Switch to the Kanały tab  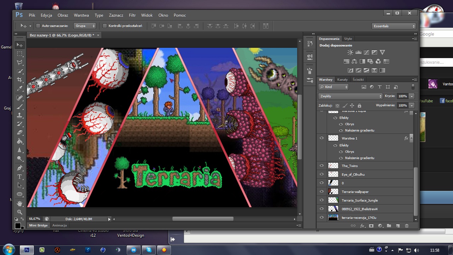[343, 80]
